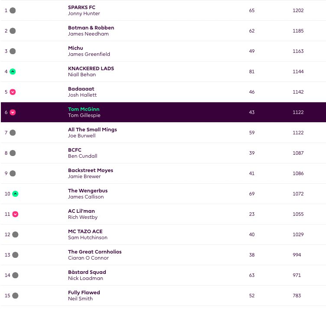Click grey no-change dot beside SPARKS FC
Viewport: 326px width, 309px height.
pyautogui.click(x=13, y=10)
